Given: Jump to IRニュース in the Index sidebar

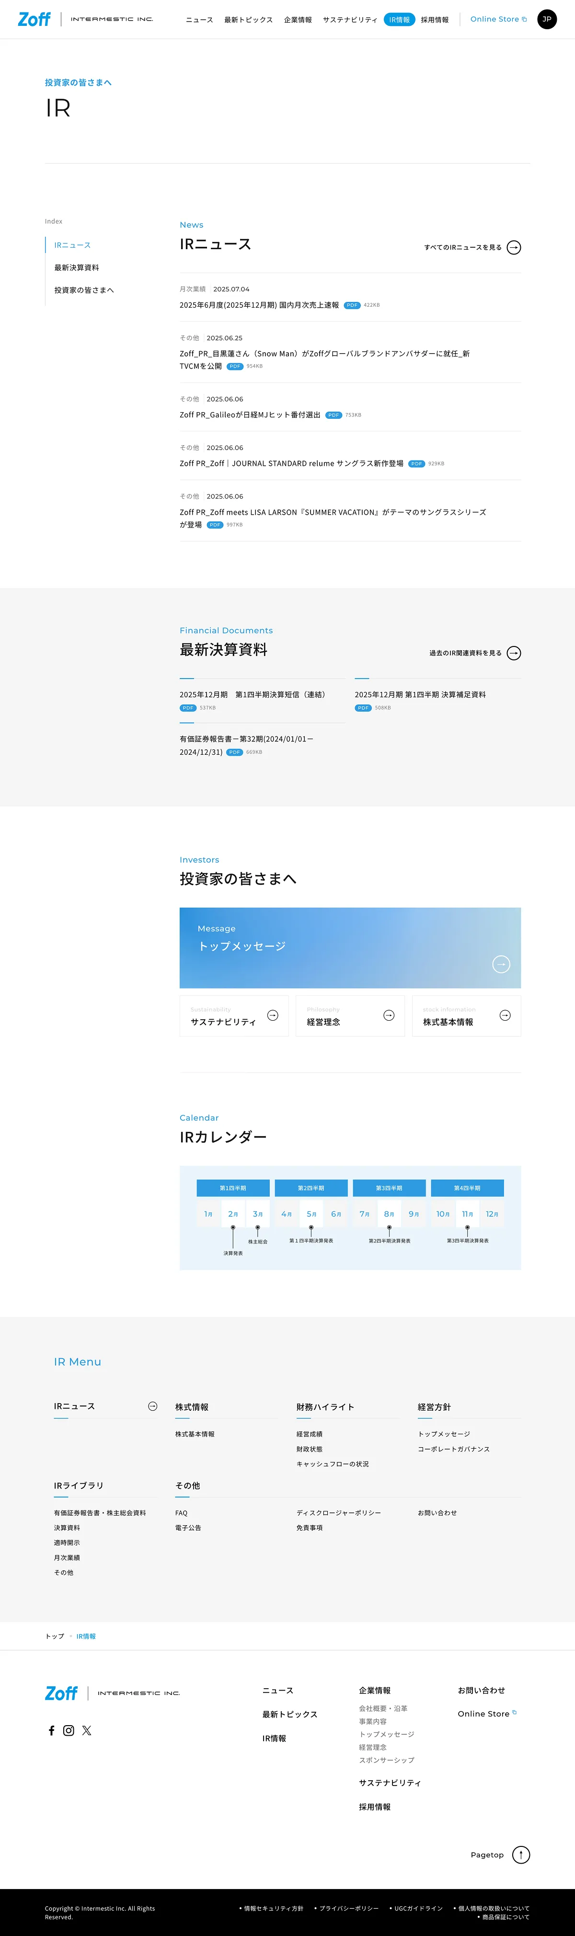Looking at the screenshot, I should click(72, 246).
